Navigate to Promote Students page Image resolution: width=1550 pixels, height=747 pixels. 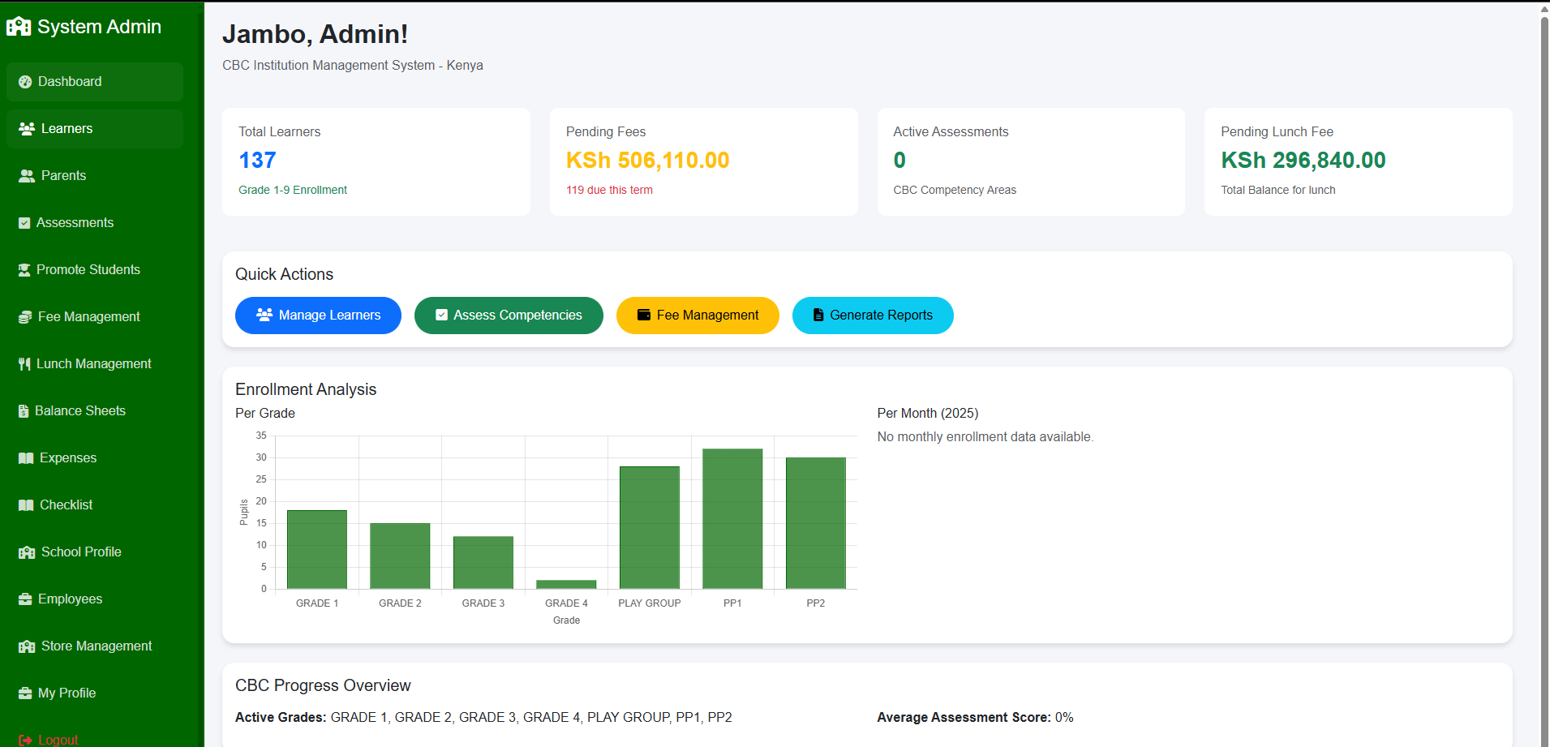(95, 270)
